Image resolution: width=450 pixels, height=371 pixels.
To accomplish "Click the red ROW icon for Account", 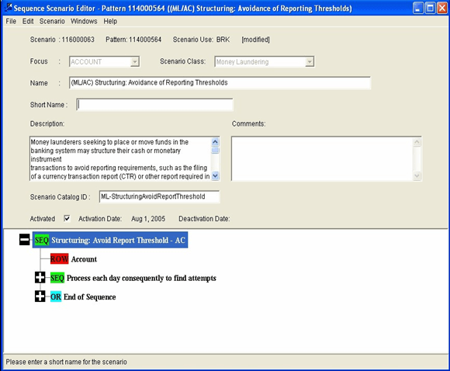I will click(x=59, y=259).
